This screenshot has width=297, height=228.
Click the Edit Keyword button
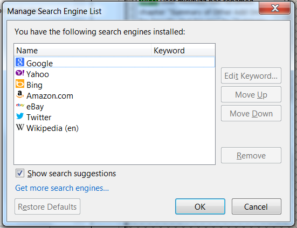point(251,75)
